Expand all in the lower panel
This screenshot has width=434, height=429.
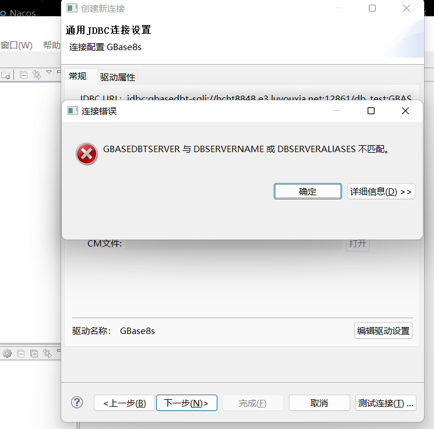pyautogui.click(x=34, y=354)
